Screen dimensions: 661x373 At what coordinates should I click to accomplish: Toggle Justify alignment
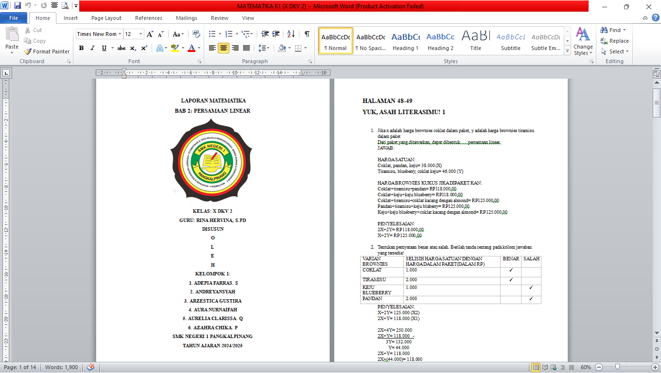(x=246, y=48)
